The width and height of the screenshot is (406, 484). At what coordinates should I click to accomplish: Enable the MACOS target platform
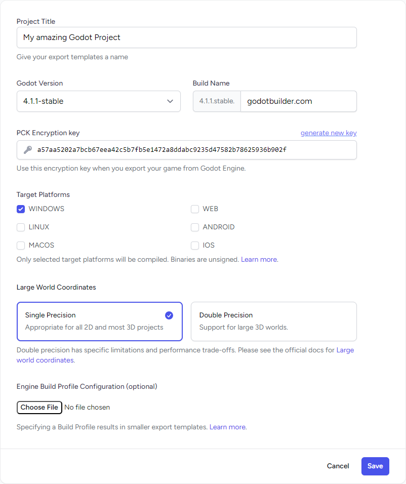[x=21, y=246]
